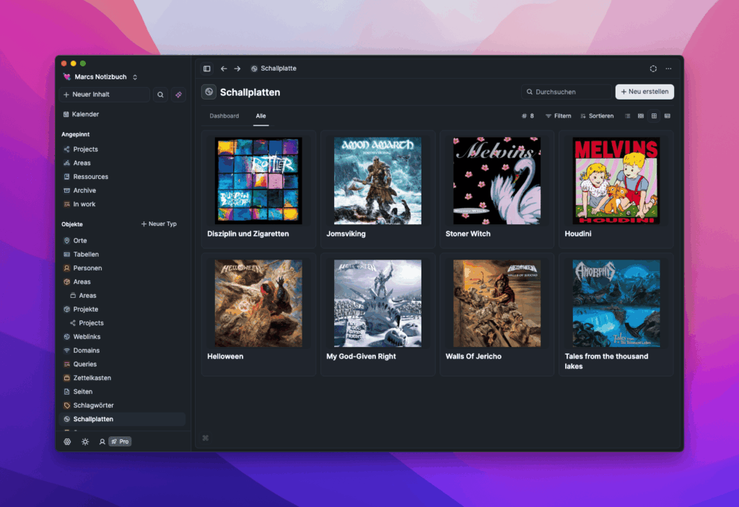Open the Disziplin und Zigaretten album card
The width and height of the screenshot is (739, 507).
(259, 190)
